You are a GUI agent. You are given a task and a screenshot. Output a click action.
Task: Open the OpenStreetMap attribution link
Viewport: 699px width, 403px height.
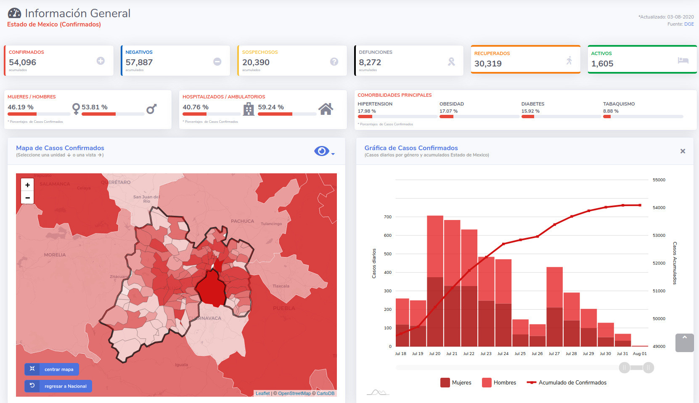[294, 393]
